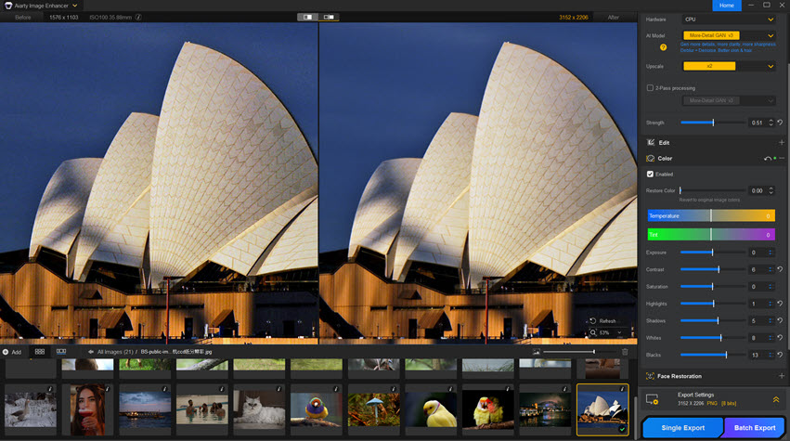Open the disabled second-pass model dropdown

(x=729, y=100)
